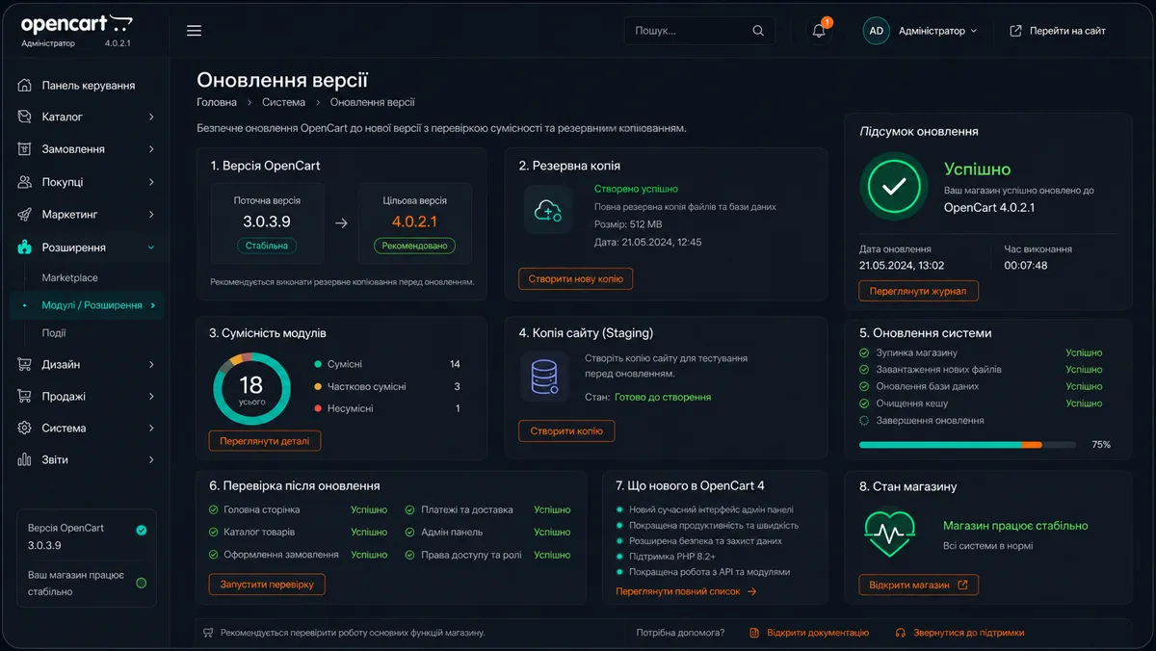
Task: Expand the Каталог menu chevron
Action: click(x=151, y=117)
